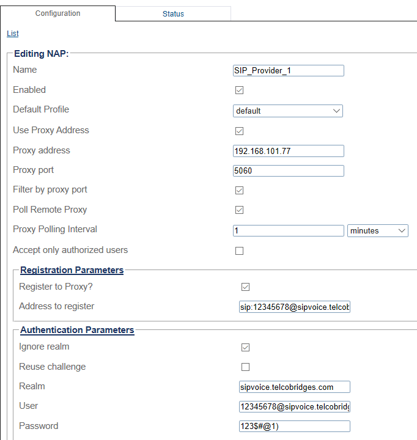Click the Realm input field
This screenshot has height=440, width=417.
pos(294,387)
